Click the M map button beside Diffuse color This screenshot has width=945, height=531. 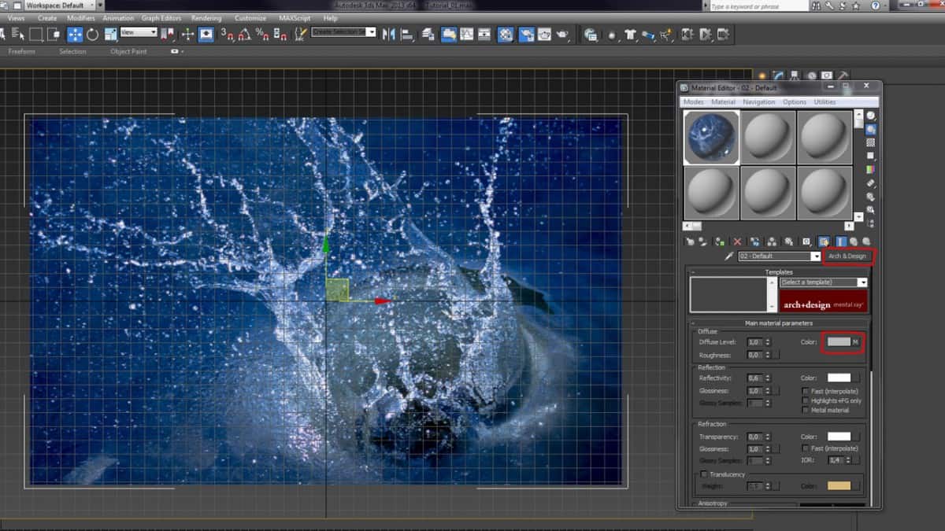point(855,342)
